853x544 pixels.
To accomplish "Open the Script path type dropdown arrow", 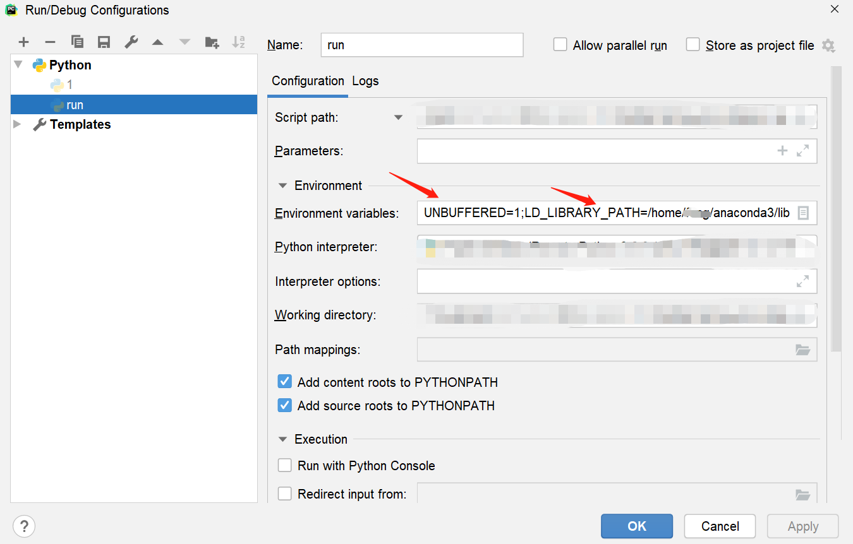I will tap(398, 117).
